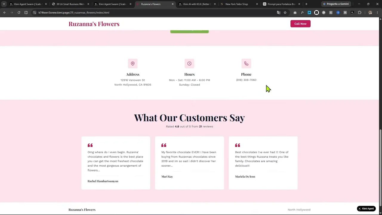Click the browser forward arrow

pyautogui.click(x=12, y=13)
